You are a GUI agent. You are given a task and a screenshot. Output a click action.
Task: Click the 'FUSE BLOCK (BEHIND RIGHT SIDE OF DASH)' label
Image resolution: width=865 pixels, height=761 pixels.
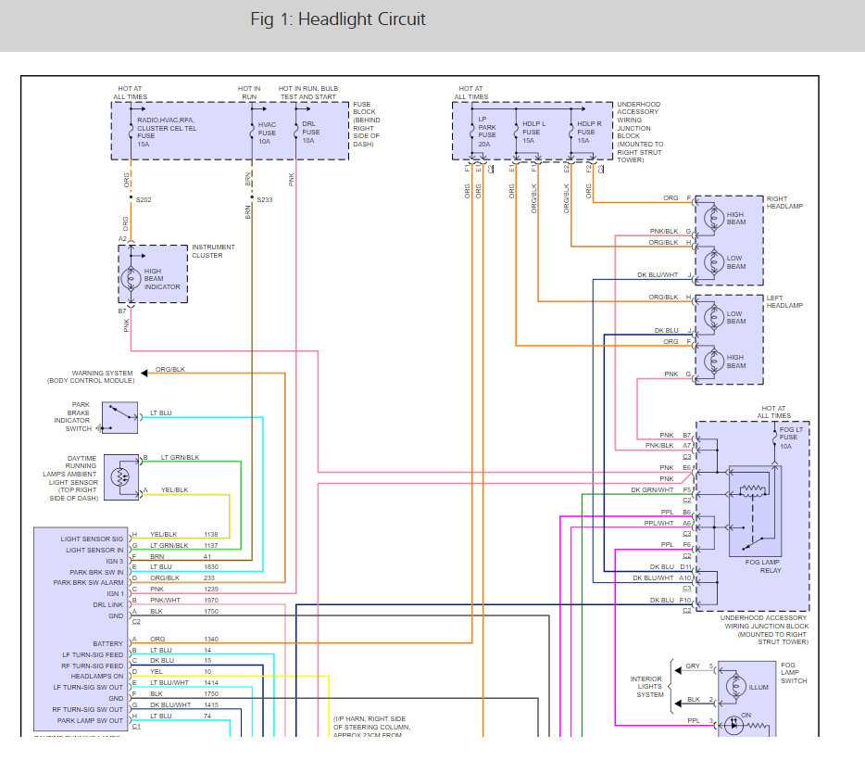(x=367, y=124)
